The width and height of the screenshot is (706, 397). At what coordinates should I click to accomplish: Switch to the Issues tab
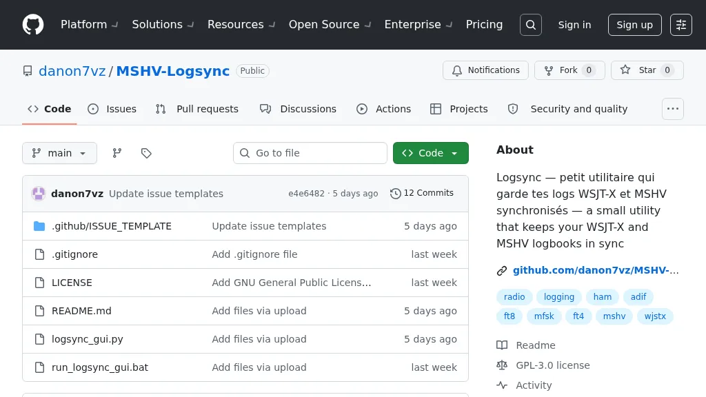[x=112, y=109]
